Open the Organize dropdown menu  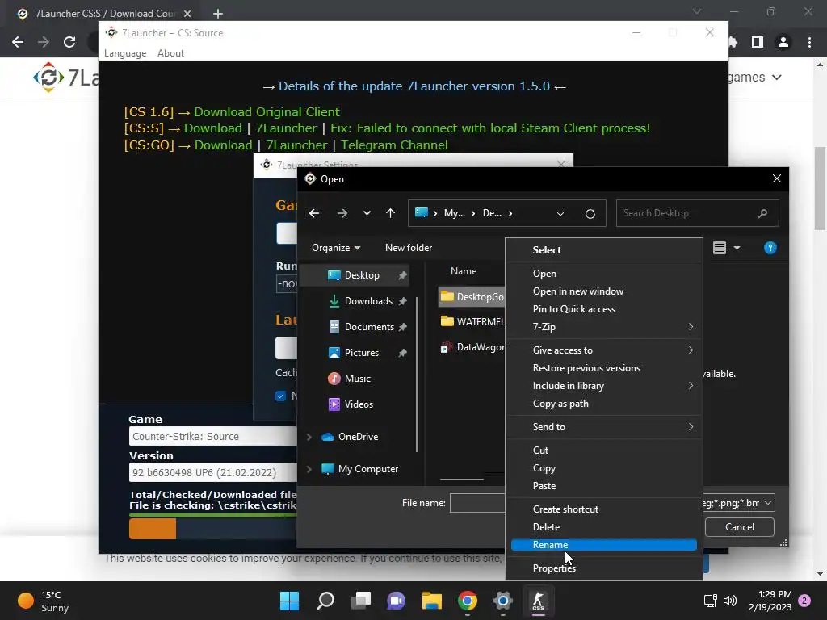336,248
